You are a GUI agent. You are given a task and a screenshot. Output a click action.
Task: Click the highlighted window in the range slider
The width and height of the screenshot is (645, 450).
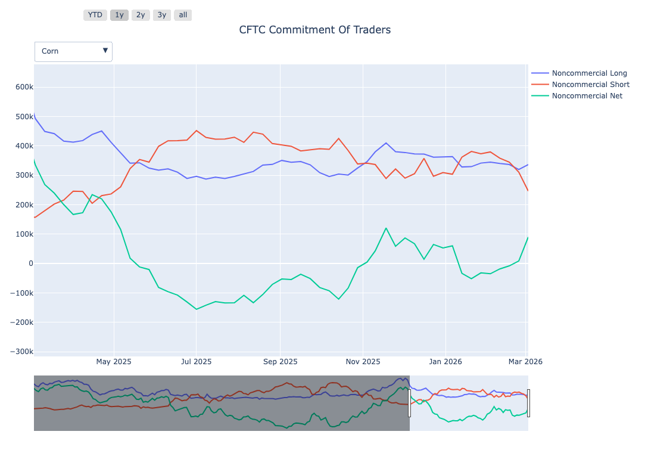[x=469, y=403]
